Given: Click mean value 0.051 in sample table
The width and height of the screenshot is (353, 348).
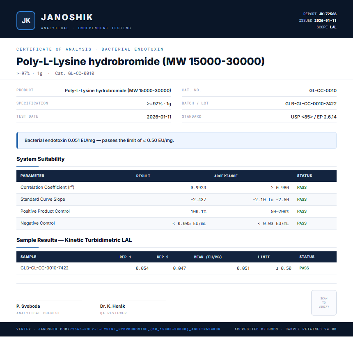Looking at the screenshot, I should pyautogui.click(x=243, y=268).
